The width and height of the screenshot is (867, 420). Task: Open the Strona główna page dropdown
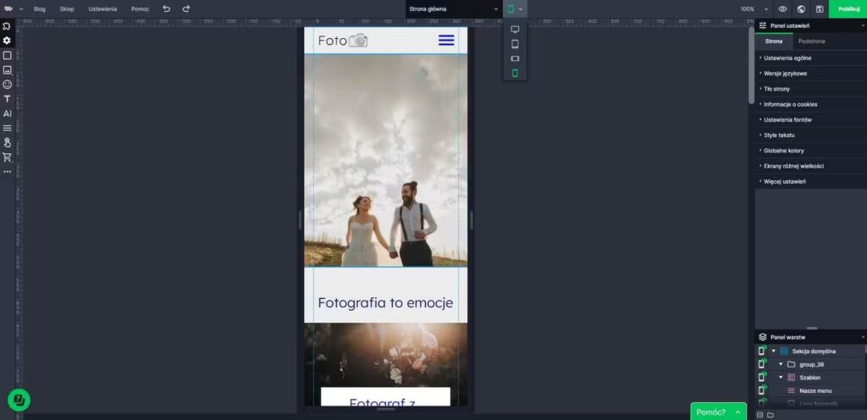(x=453, y=8)
